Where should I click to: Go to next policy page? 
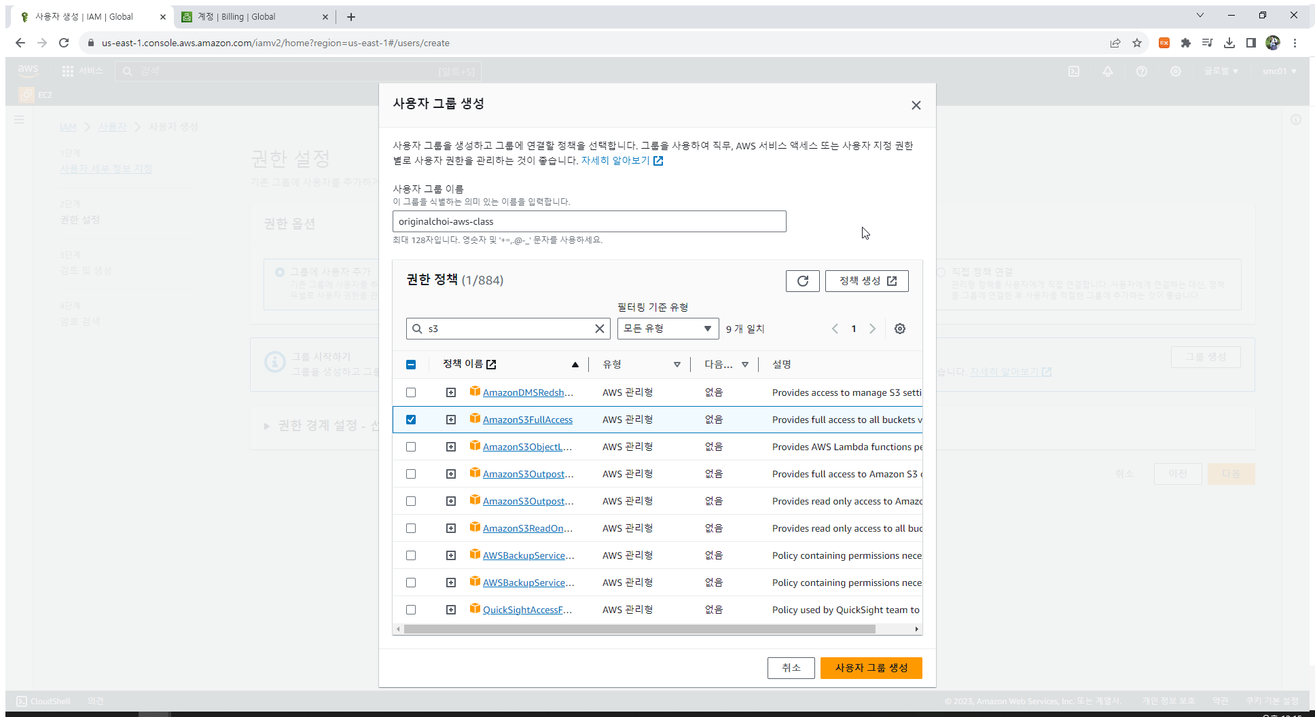click(x=873, y=329)
